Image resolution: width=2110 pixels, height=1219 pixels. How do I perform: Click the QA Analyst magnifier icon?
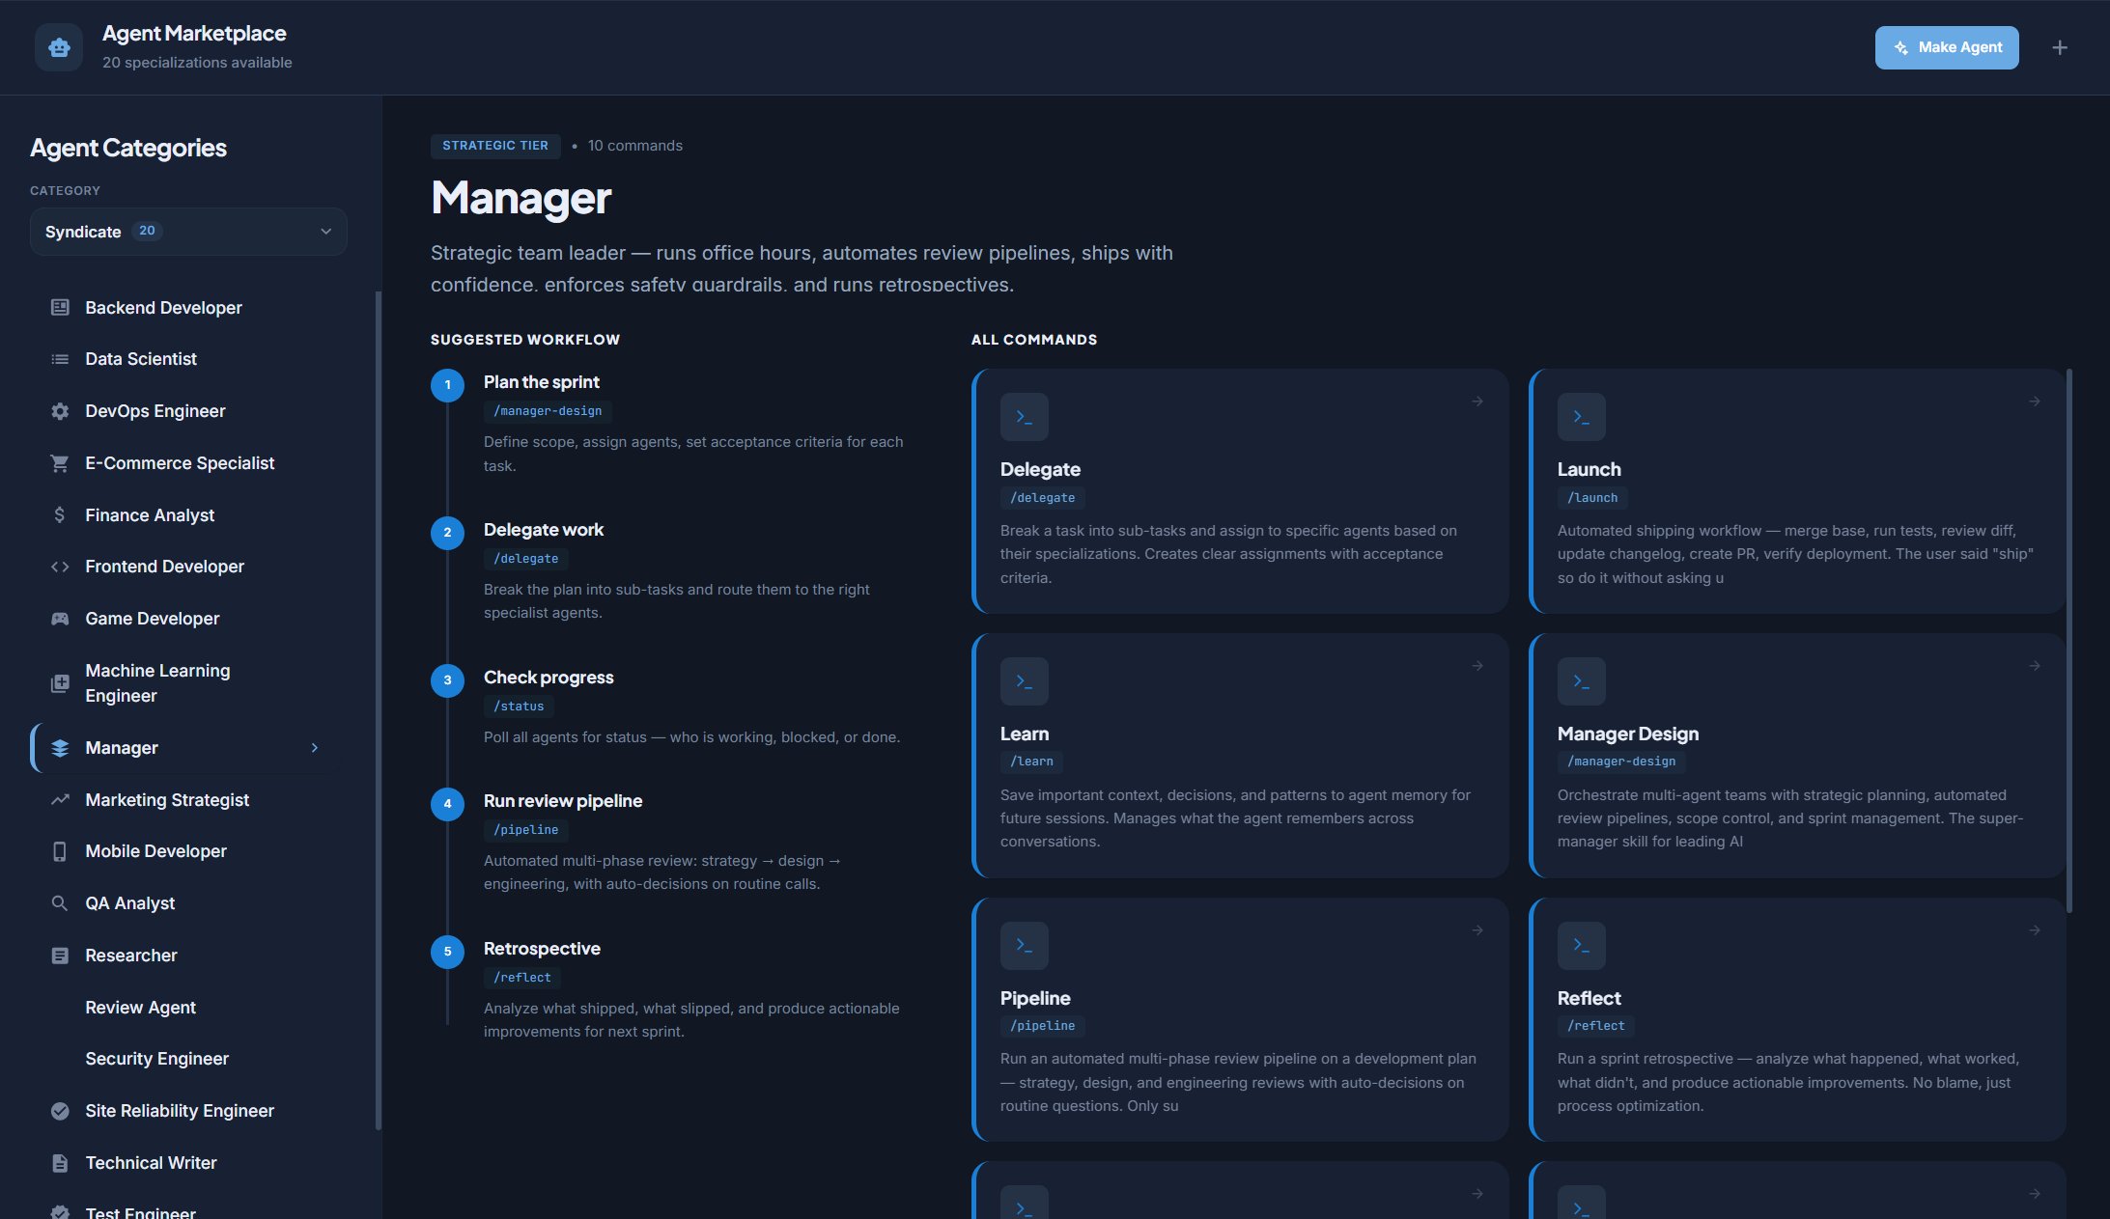click(x=60, y=903)
